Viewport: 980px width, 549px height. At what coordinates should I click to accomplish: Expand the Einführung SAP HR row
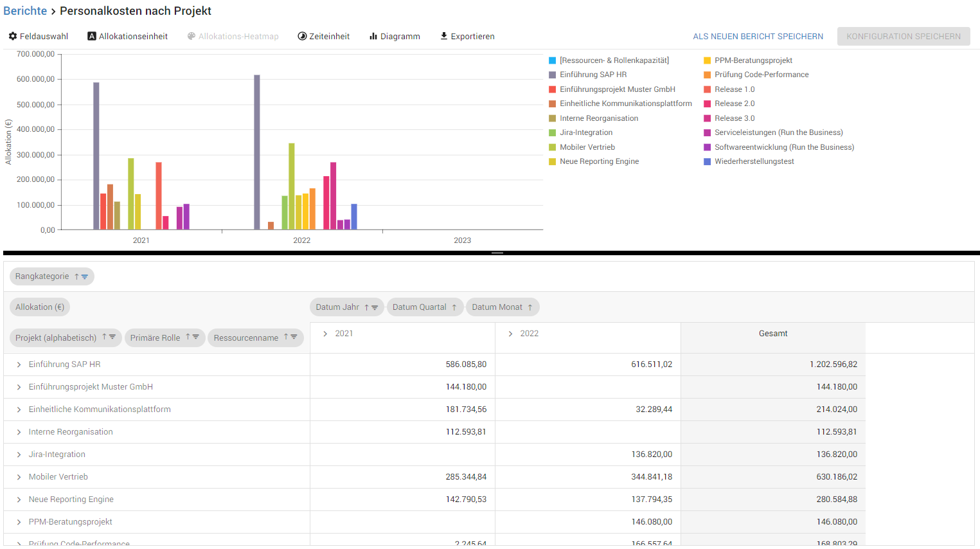(19, 364)
